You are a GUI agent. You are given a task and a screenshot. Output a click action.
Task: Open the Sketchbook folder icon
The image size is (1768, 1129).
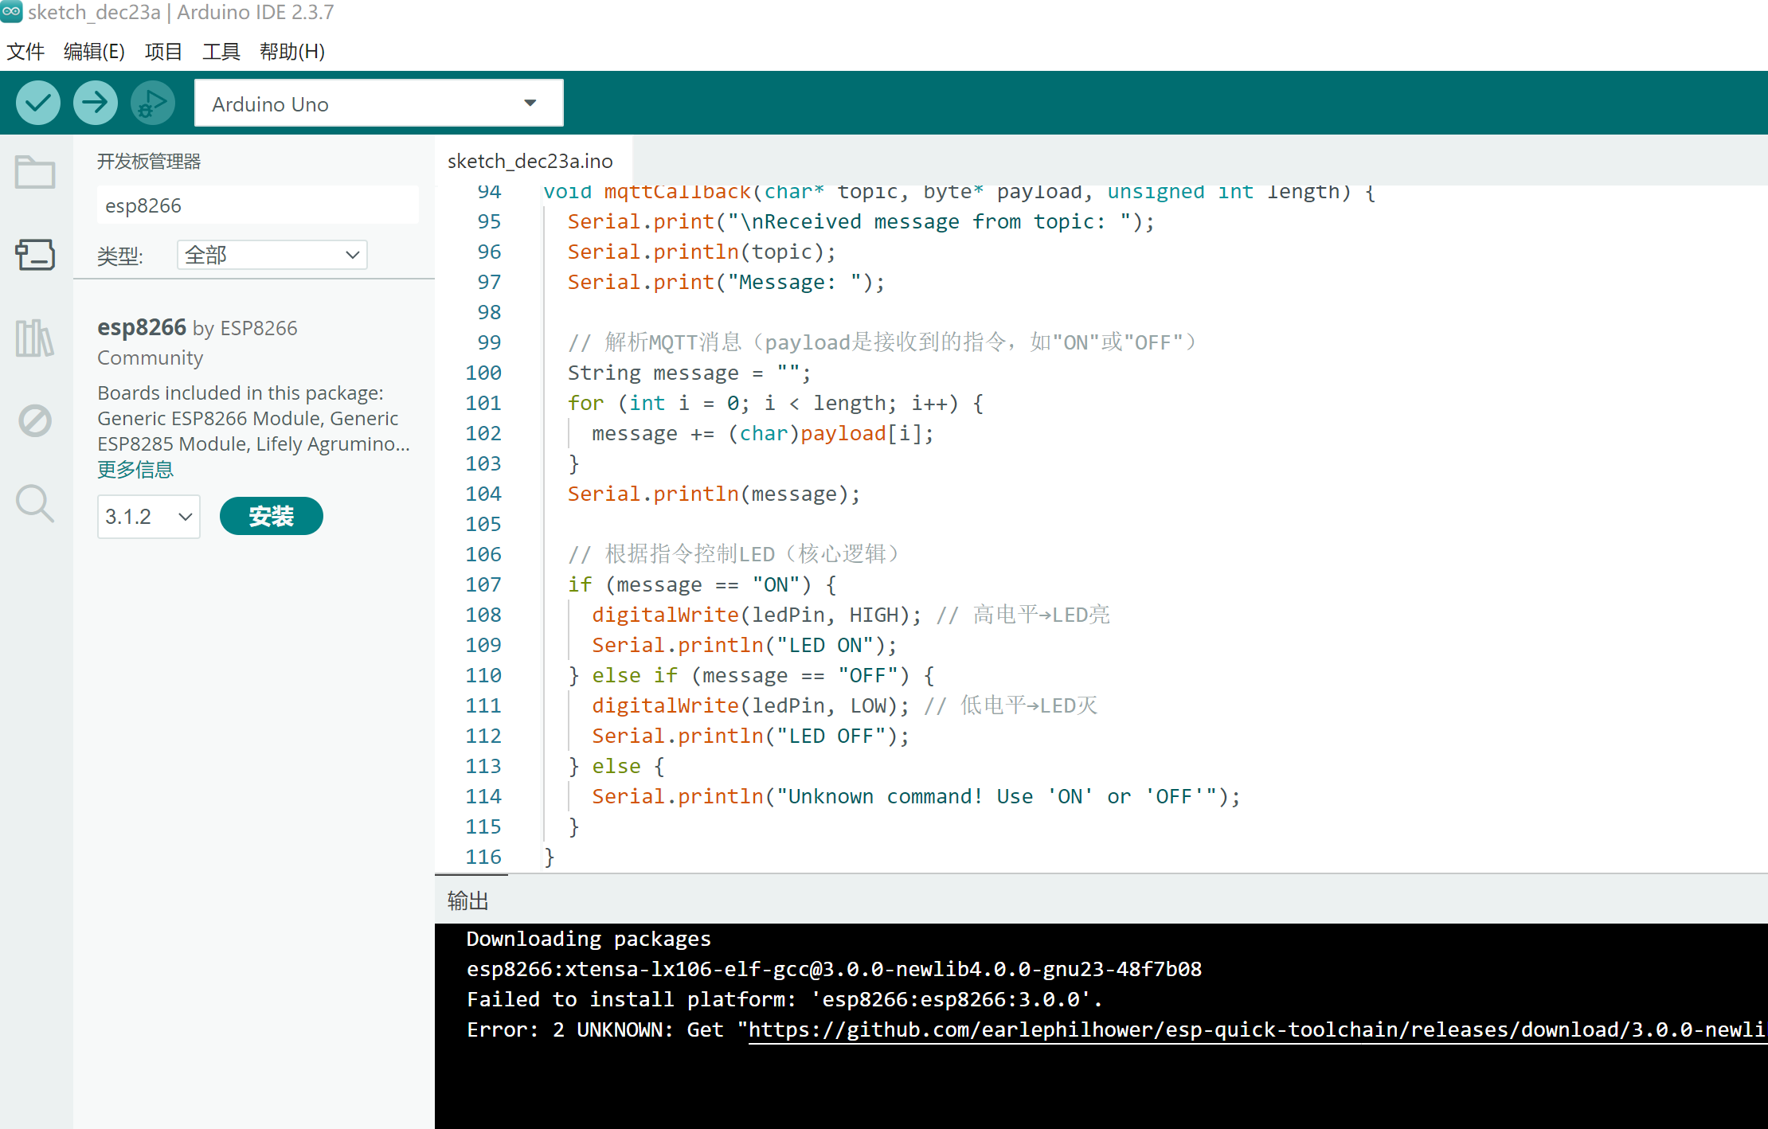[35, 172]
